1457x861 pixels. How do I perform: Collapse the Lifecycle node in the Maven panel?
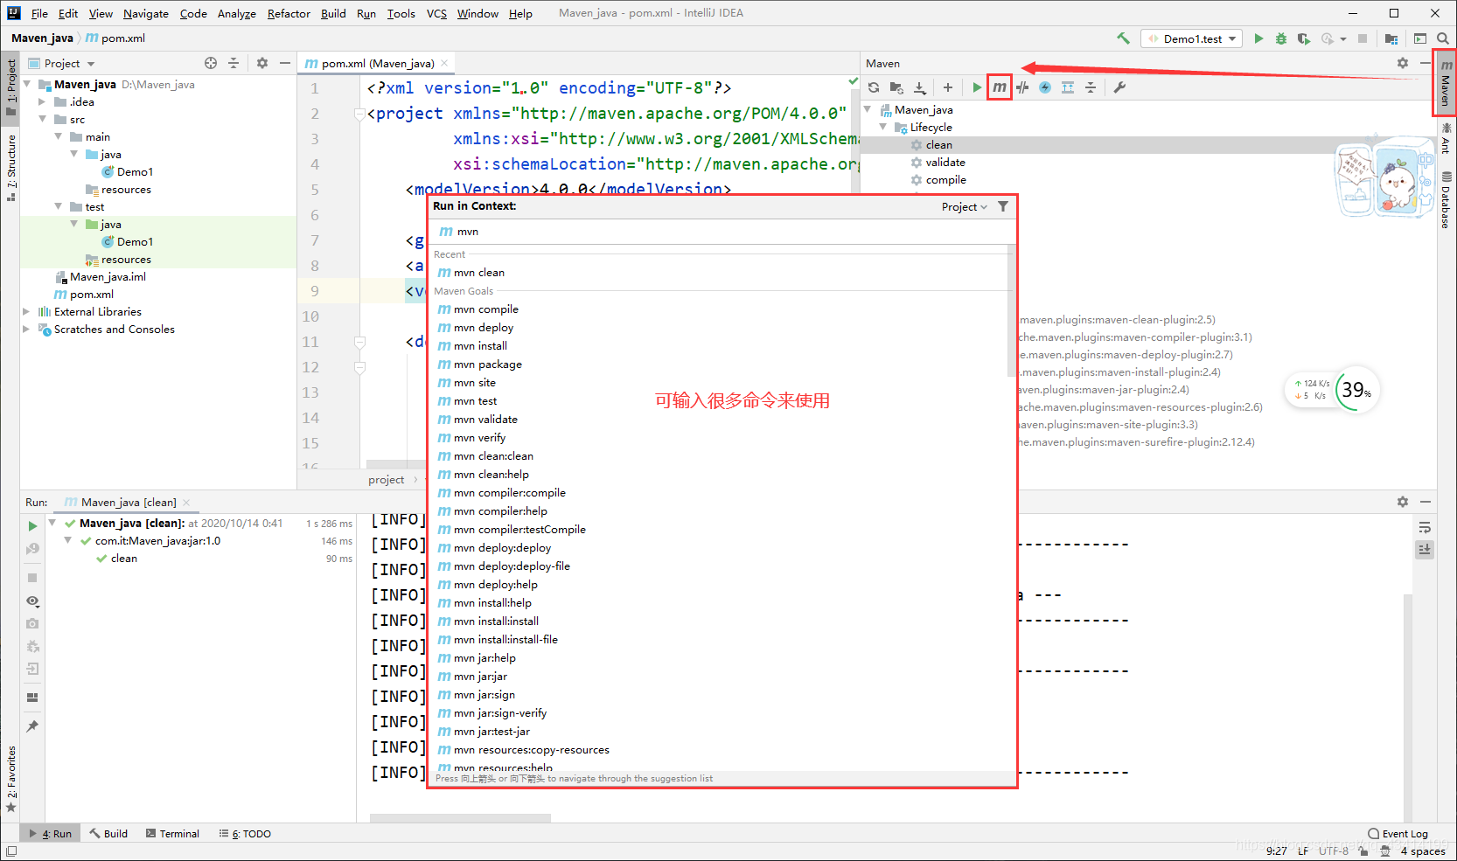pos(883,128)
